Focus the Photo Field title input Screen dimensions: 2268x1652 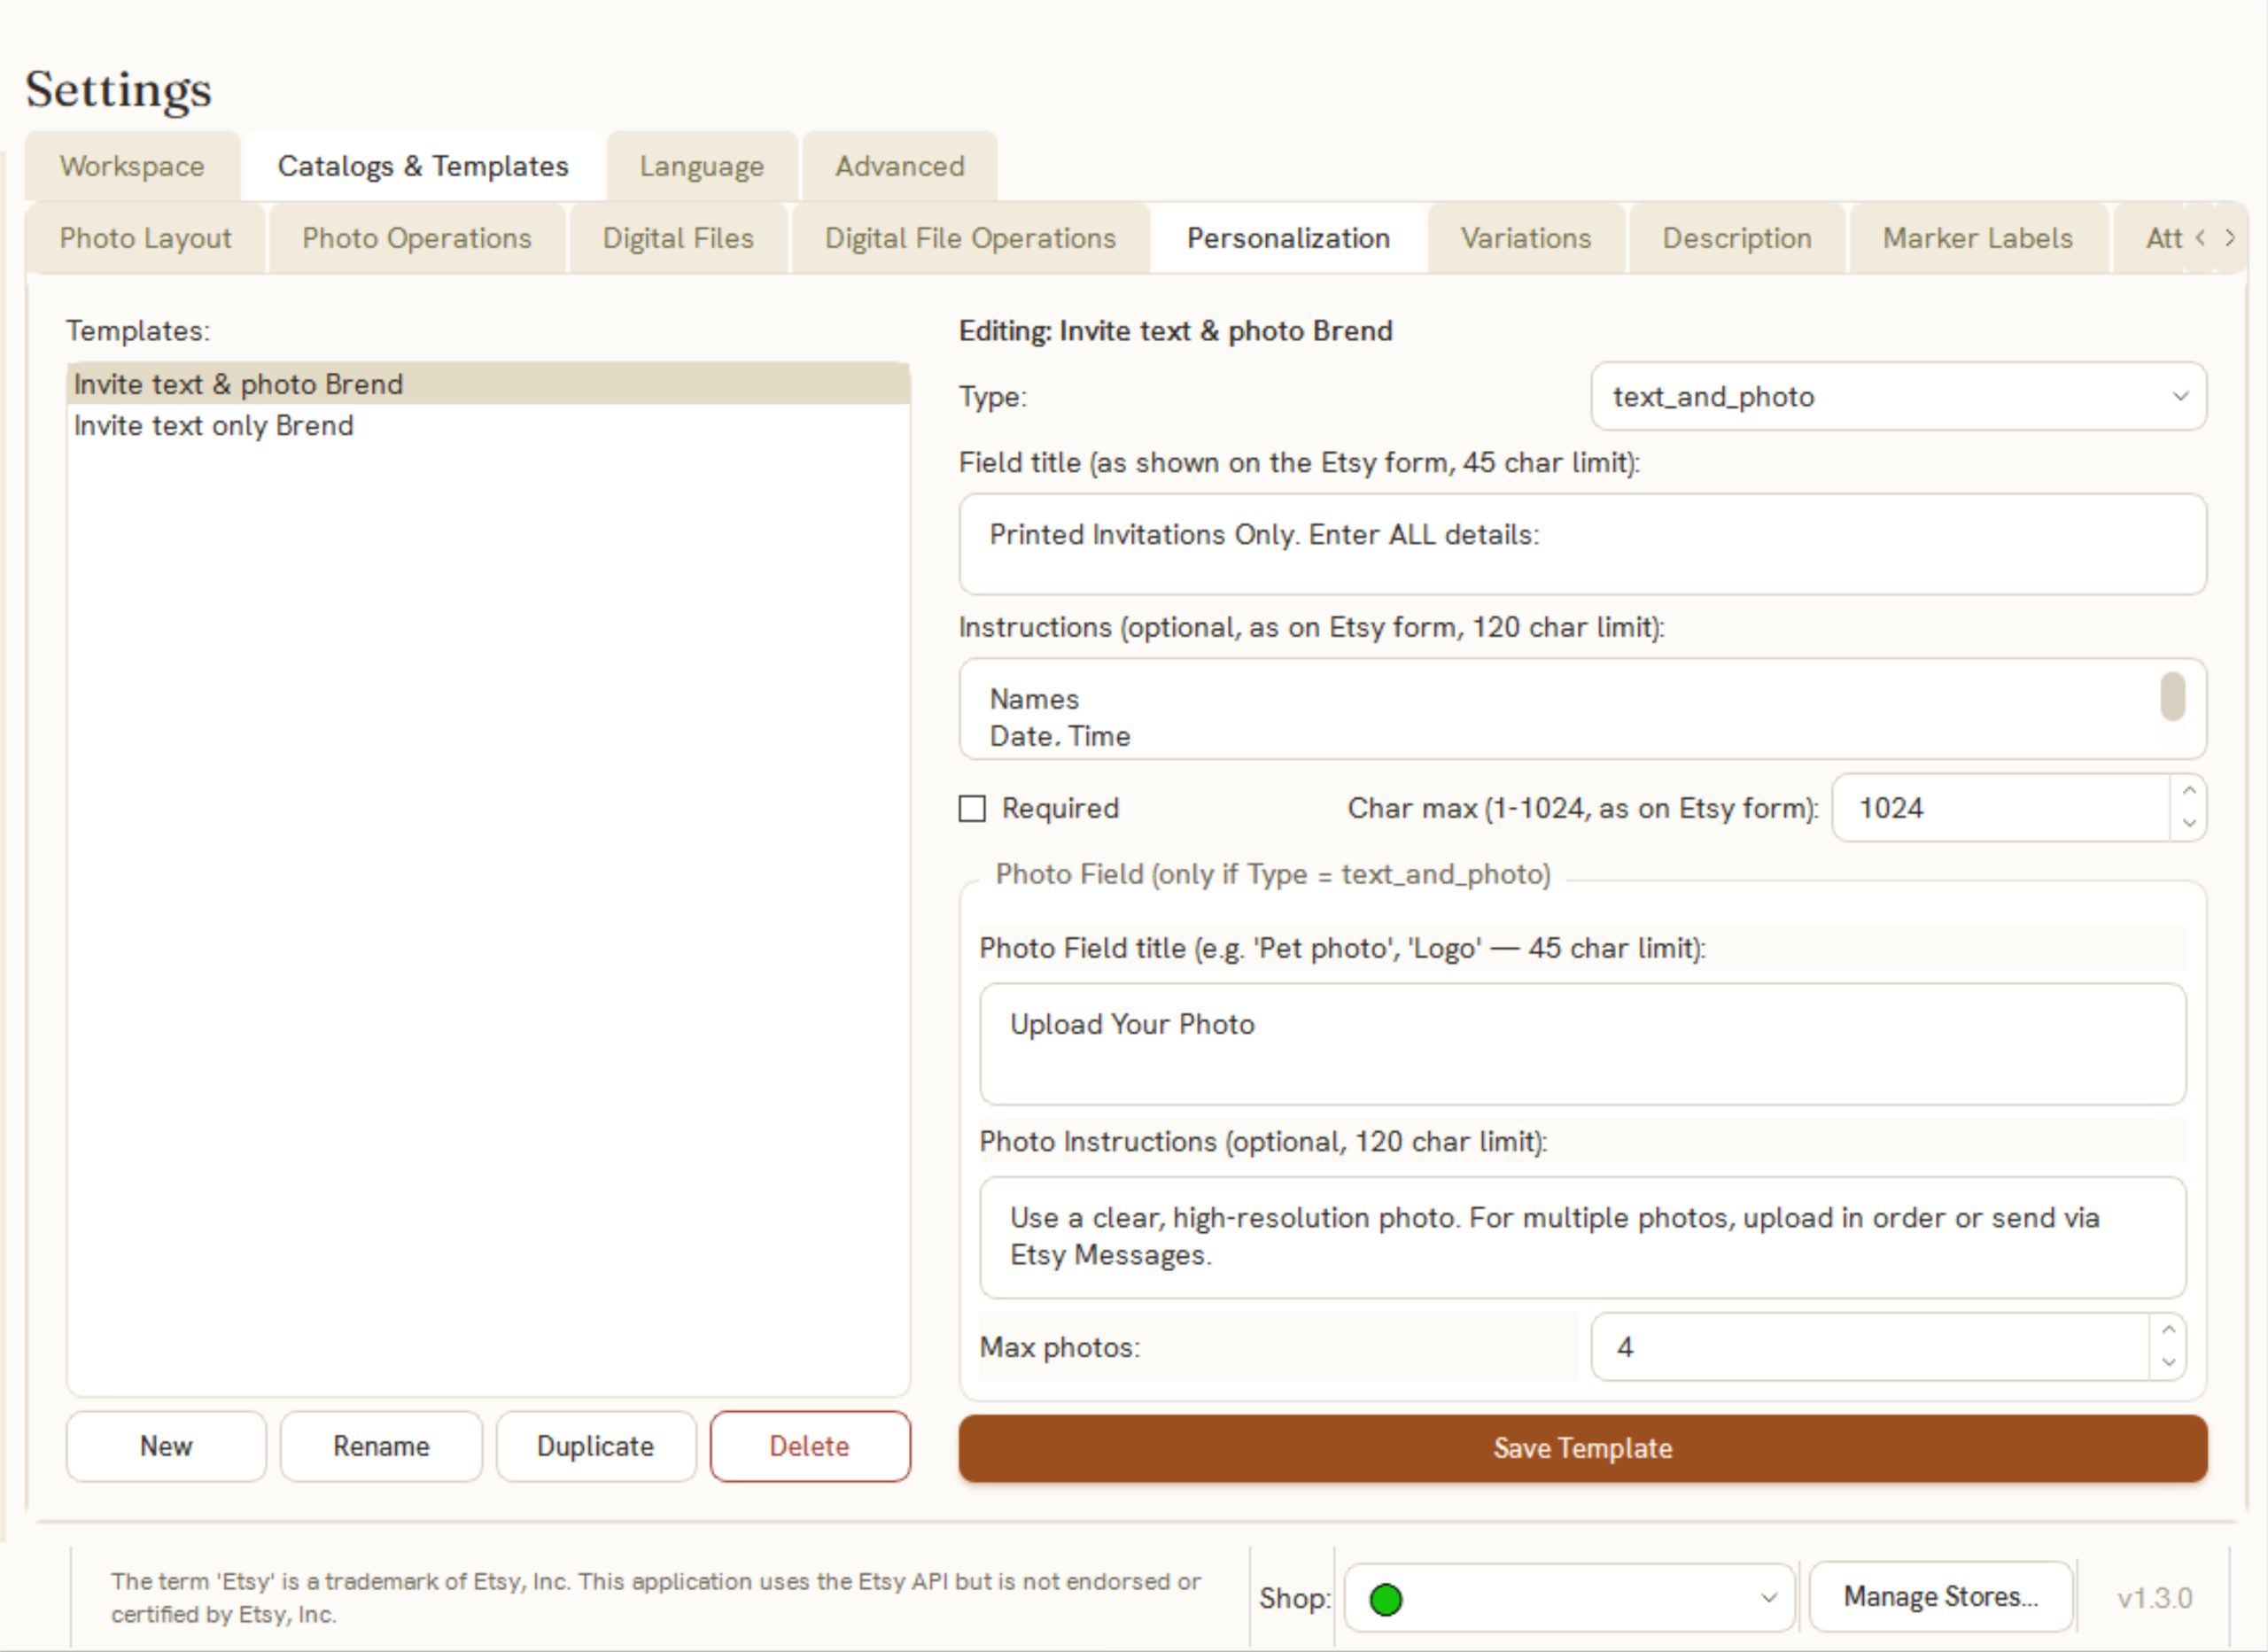(x=1583, y=1044)
